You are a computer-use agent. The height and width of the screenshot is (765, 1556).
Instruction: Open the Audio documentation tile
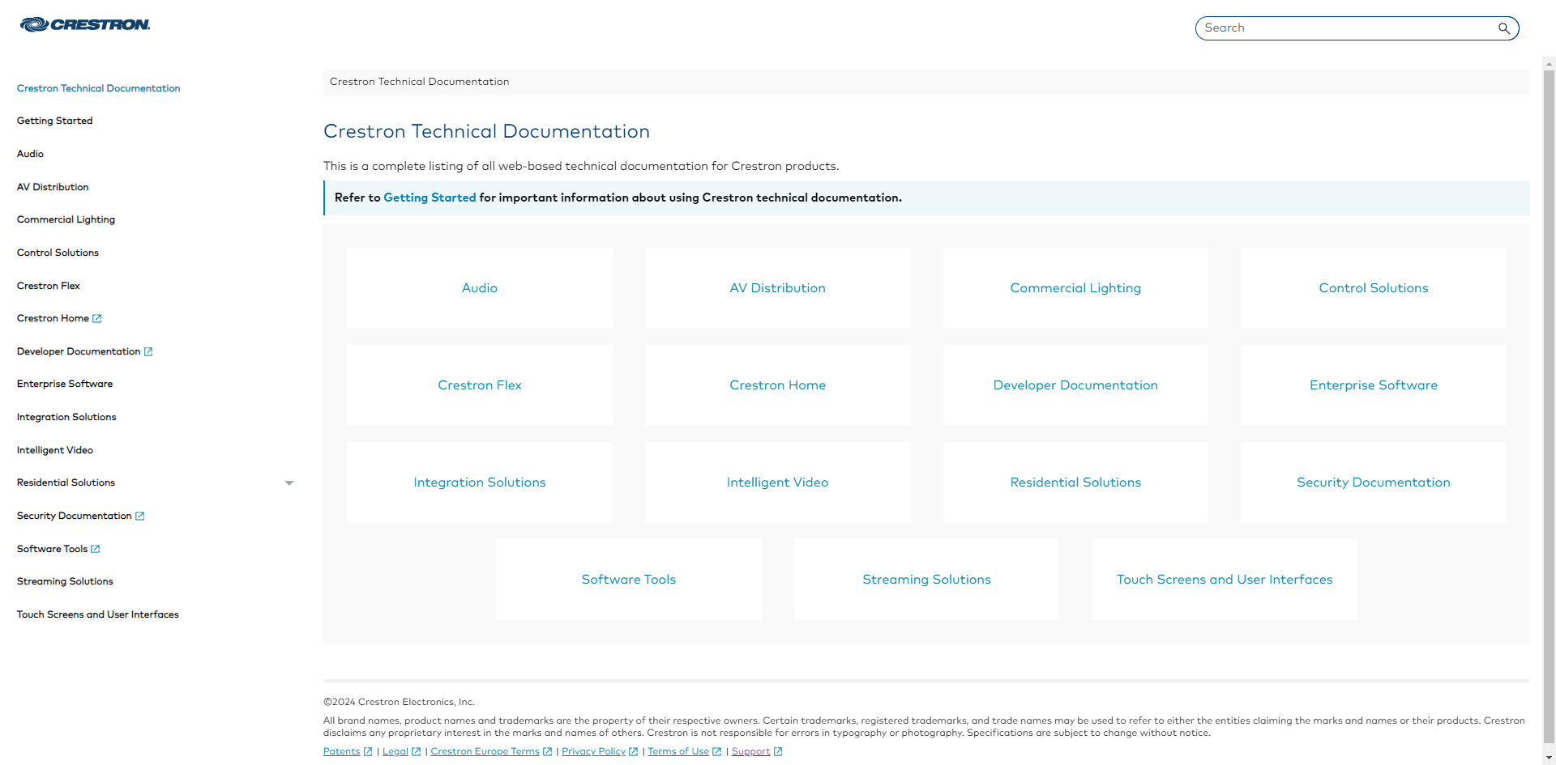click(479, 287)
